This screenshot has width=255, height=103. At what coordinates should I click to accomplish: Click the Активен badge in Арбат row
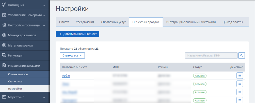pyautogui.click(x=200, y=76)
